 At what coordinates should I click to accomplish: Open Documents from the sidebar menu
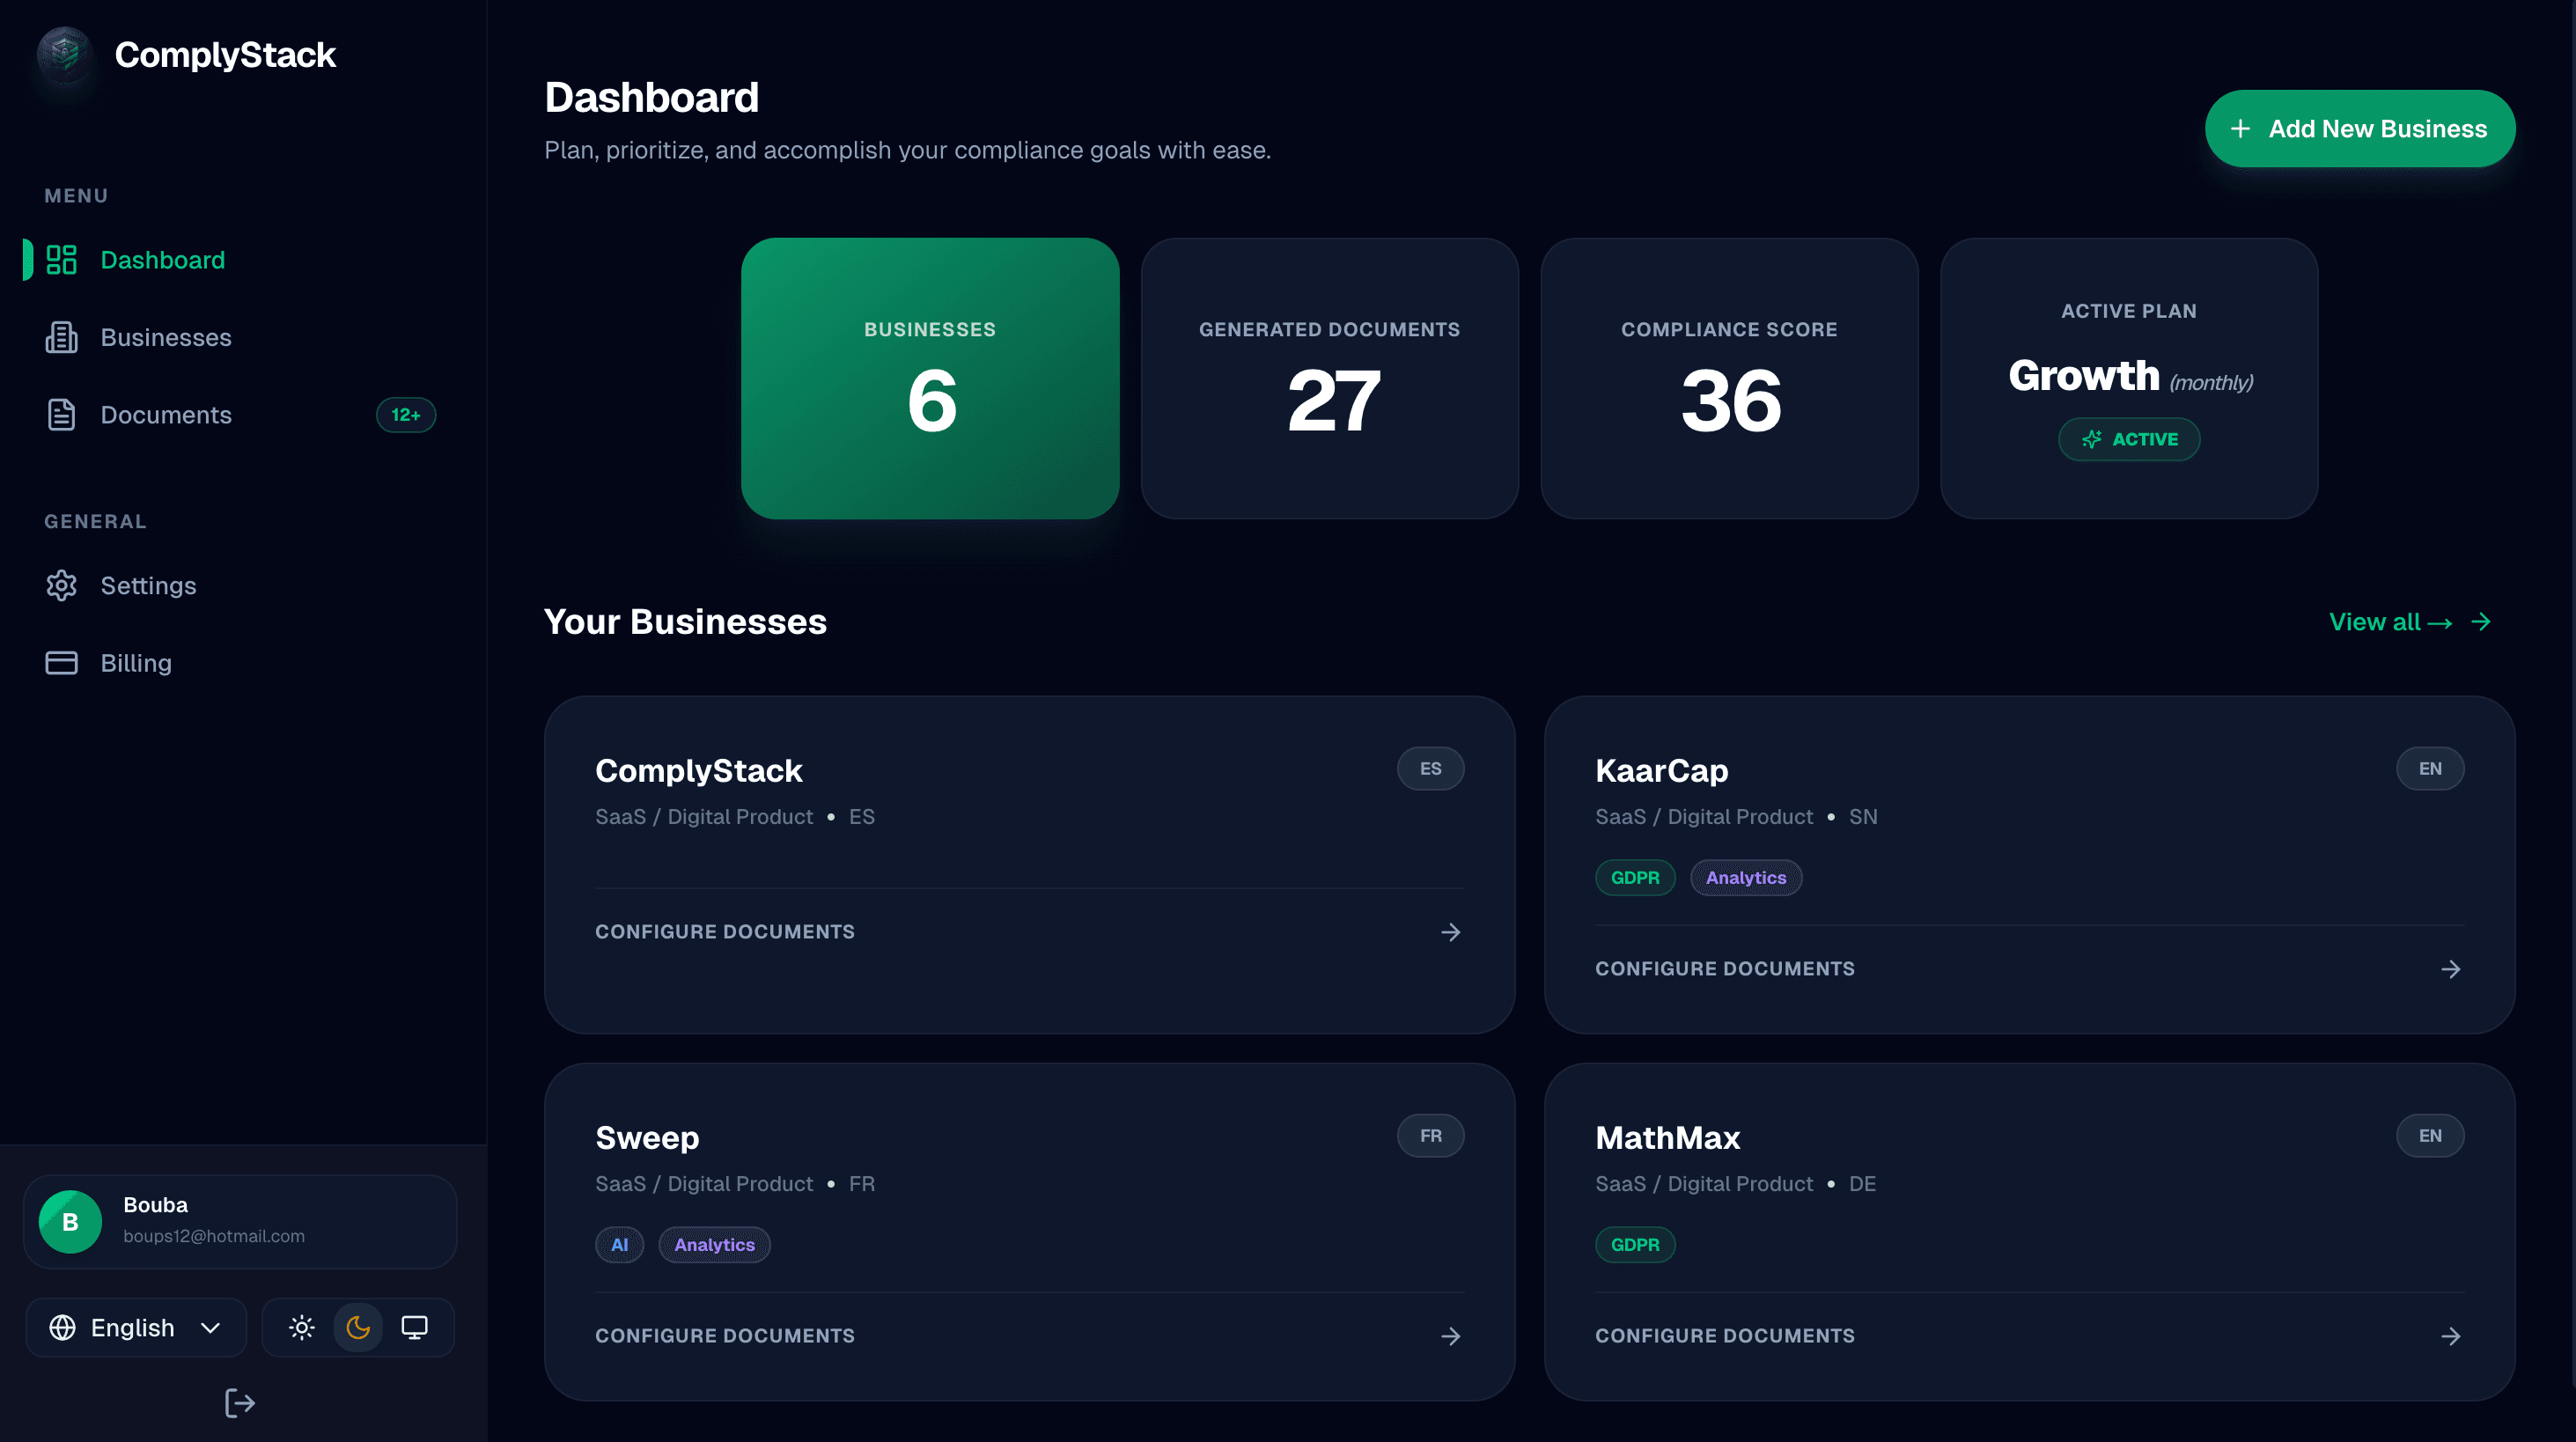point(166,414)
